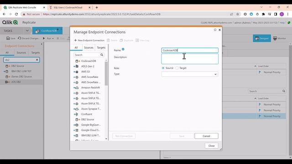This screenshot has width=292, height=164.
Task: Click the Help link in header
Action: click(282, 23)
